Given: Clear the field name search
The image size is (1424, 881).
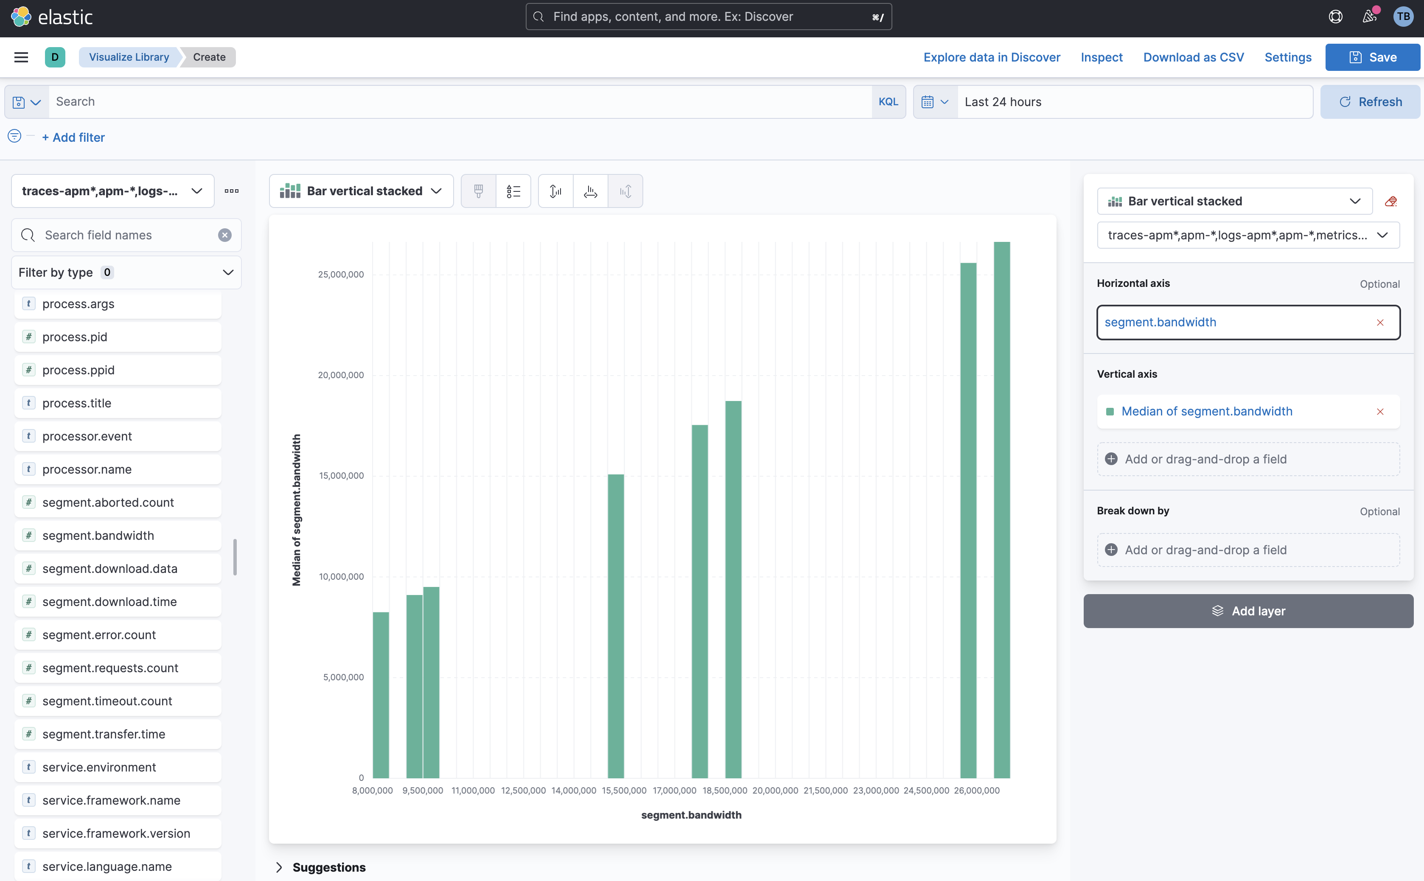Looking at the screenshot, I should pyautogui.click(x=225, y=236).
